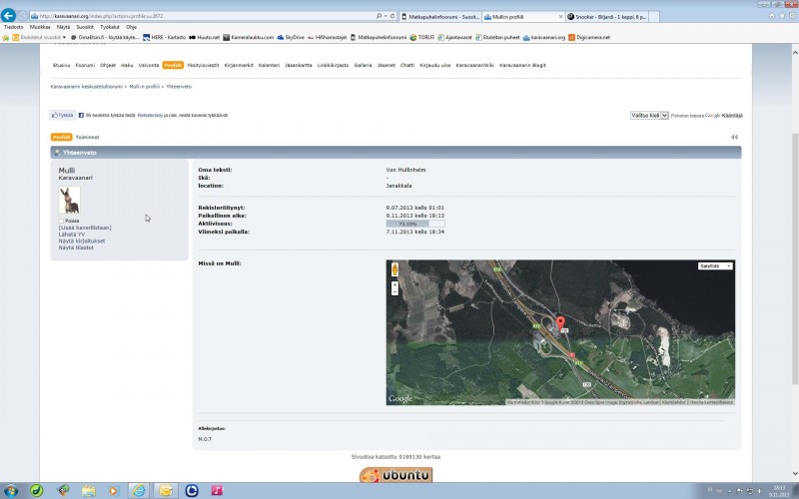Click Mulli's donkey avatar image
The width and height of the screenshot is (799, 499).
(x=70, y=200)
